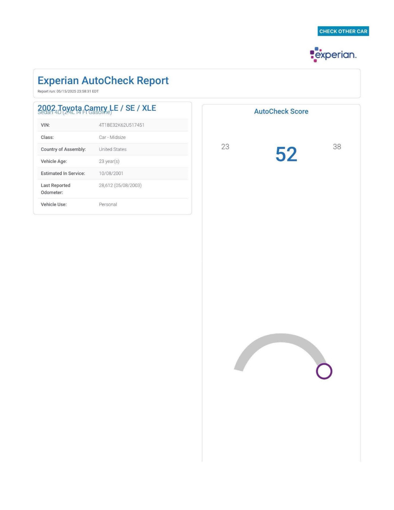Select odometer reading 28,612 (05/08/2003)

pos(120,185)
